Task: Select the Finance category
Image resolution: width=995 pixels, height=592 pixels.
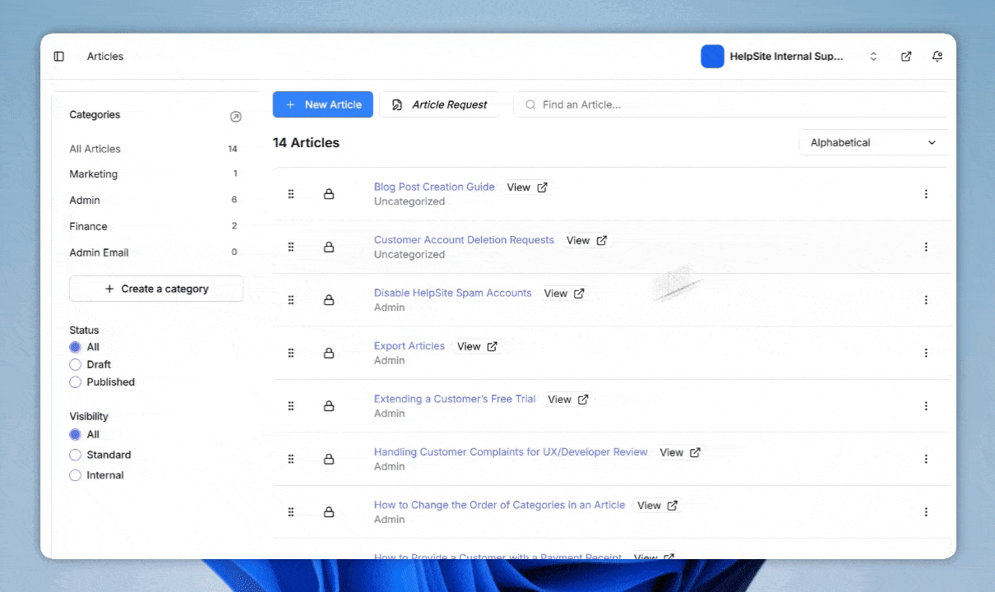Action: [x=89, y=226]
